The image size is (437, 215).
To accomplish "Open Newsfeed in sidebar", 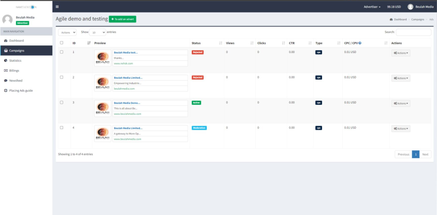I will point(26,80).
